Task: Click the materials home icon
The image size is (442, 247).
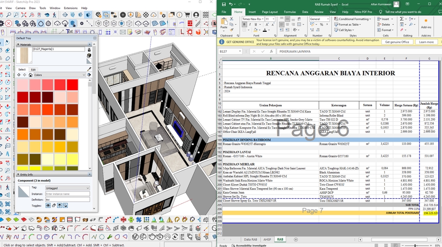Action: 30,75
